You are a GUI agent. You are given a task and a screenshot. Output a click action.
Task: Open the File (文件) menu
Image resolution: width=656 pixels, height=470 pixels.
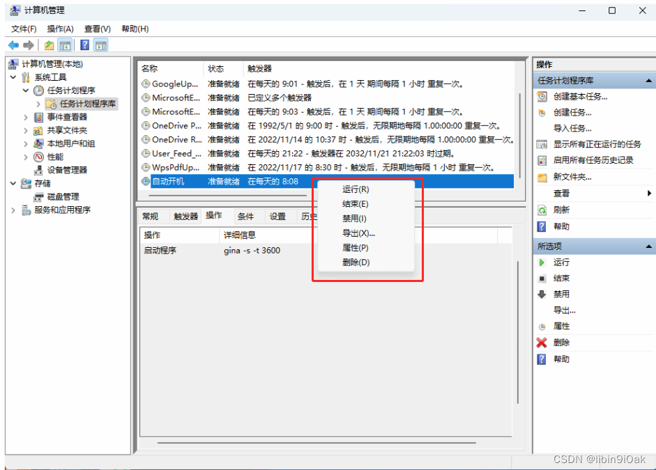[x=24, y=29]
